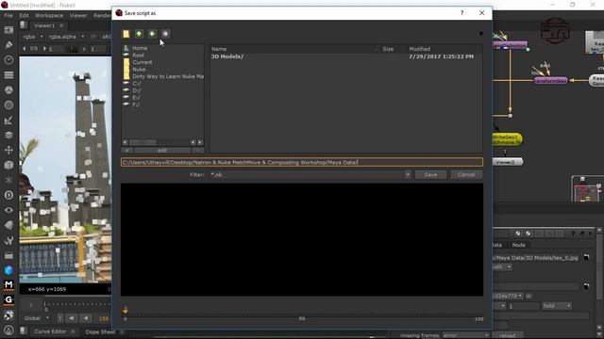Viewport: 604px width, 339px height.
Task: Select Root in favorites list
Action: pos(139,56)
